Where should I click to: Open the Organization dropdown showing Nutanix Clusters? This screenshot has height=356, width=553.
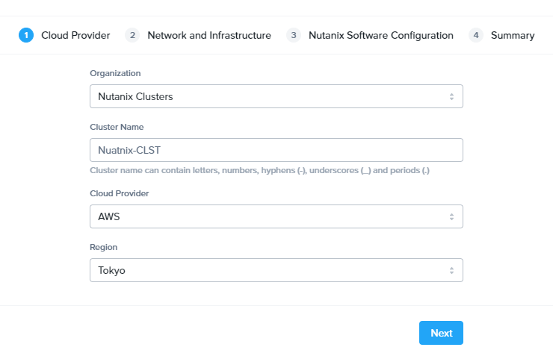pyautogui.click(x=276, y=96)
